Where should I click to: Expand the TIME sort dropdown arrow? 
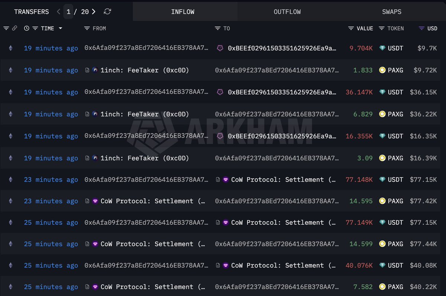[60, 28]
